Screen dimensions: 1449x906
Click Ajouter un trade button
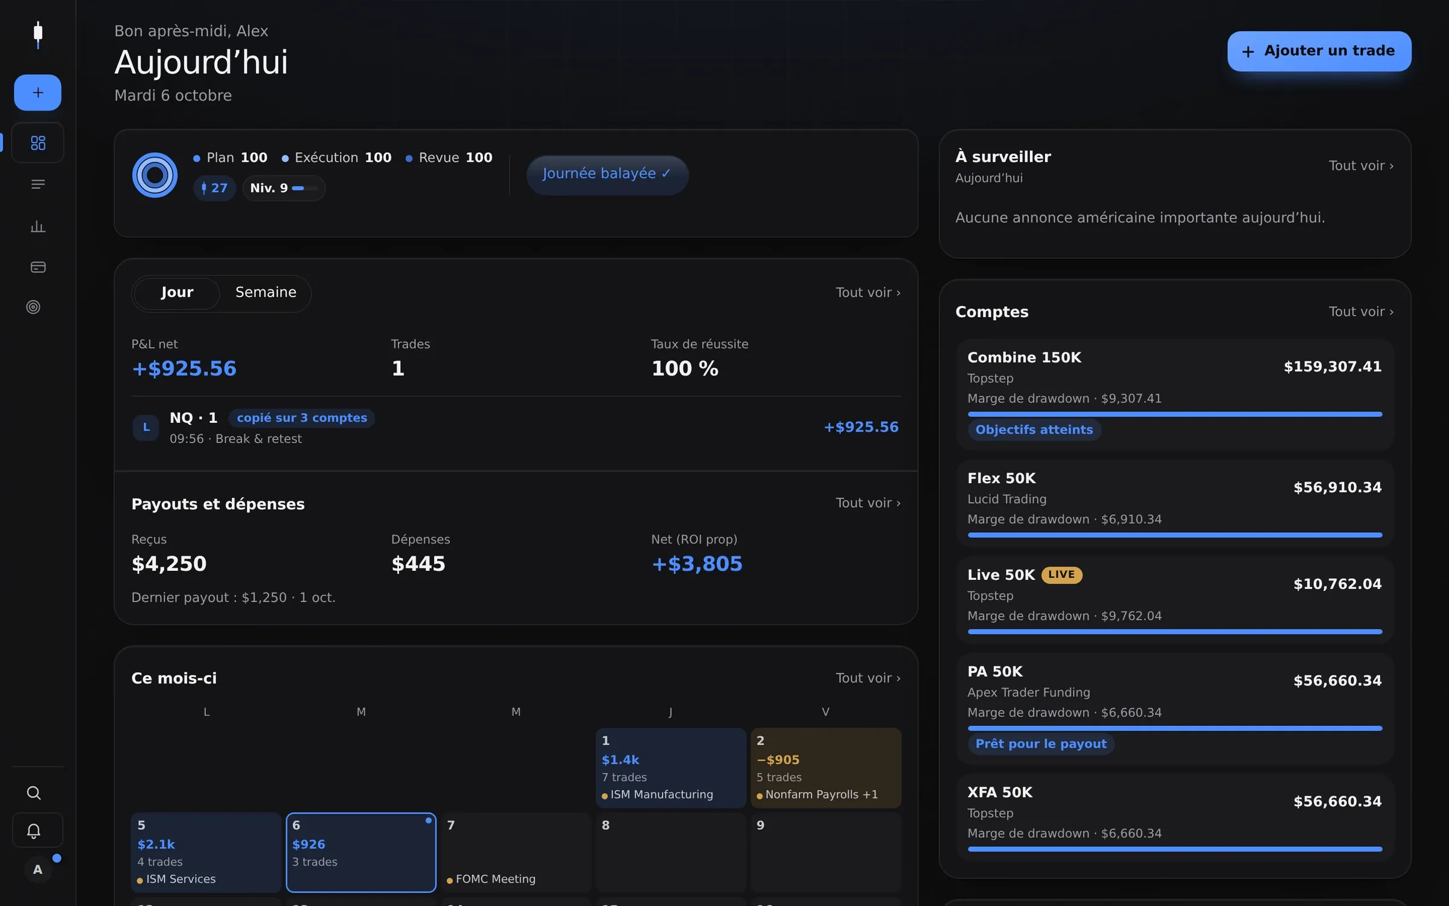coord(1319,51)
